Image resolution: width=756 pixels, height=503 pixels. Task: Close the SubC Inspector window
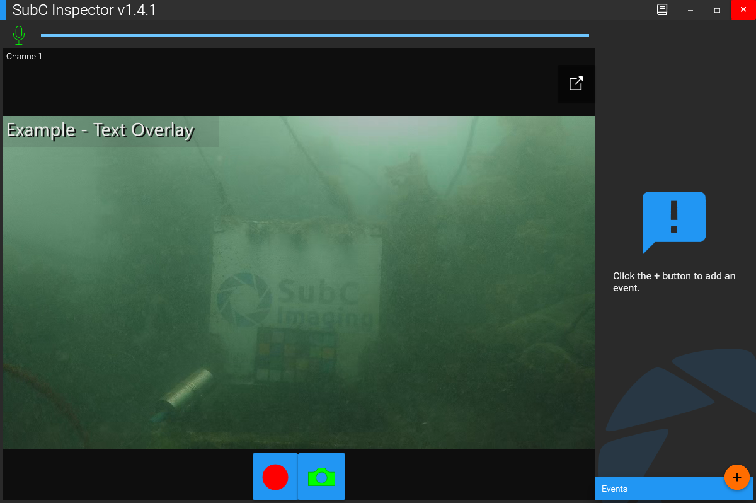[x=743, y=10]
